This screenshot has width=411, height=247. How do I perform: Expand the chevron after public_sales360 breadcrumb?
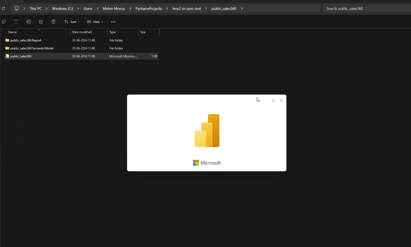click(x=242, y=9)
